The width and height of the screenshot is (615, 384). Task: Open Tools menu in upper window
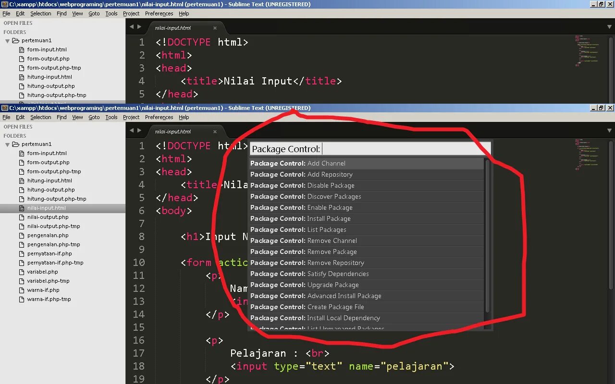[x=111, y=13]
